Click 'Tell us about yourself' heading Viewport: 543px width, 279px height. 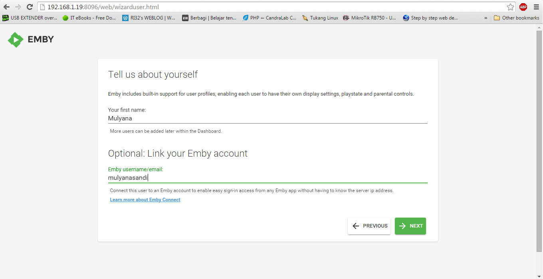153,75
